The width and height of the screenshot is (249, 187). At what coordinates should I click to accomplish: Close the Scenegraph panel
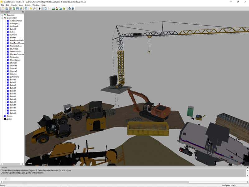coord(23,12)
